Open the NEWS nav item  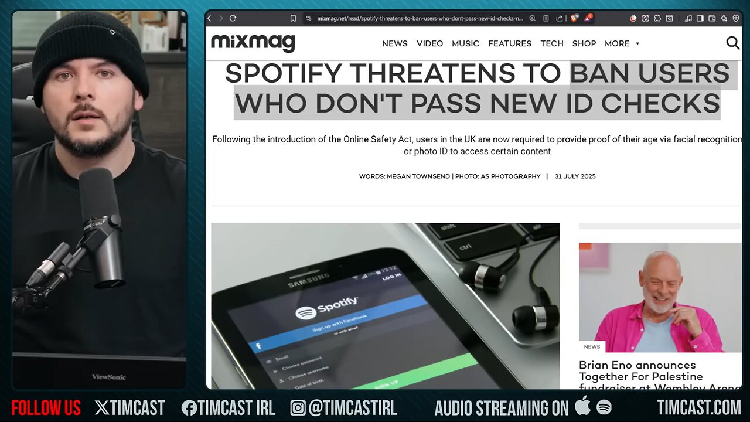click(395, 43)
